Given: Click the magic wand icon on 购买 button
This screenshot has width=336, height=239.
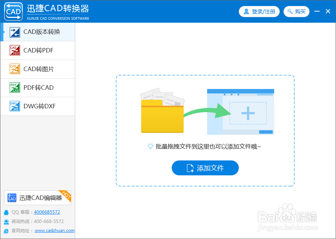Looking at the screenshot, I should pyautogui.click(x=290, y=11).
